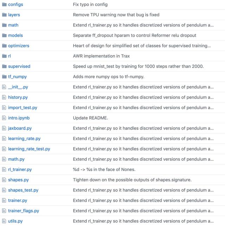
Task: Click the file icon next to utils.py
Action: [4, 221]
